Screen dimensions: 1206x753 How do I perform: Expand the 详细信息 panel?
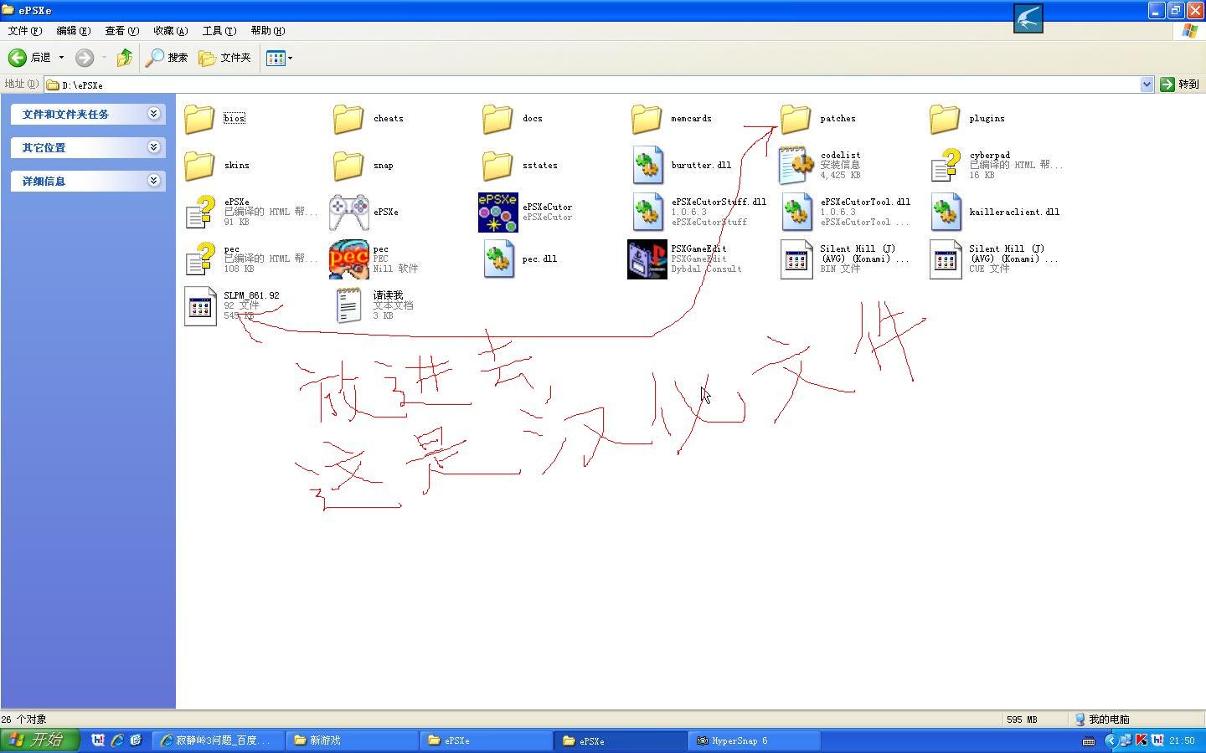154,181
